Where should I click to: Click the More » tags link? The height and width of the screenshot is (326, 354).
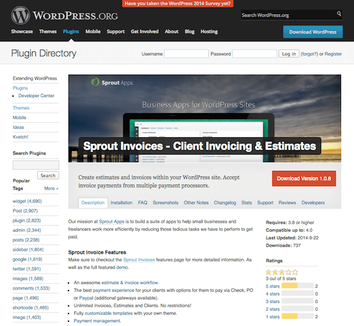(x=51, y=189)
